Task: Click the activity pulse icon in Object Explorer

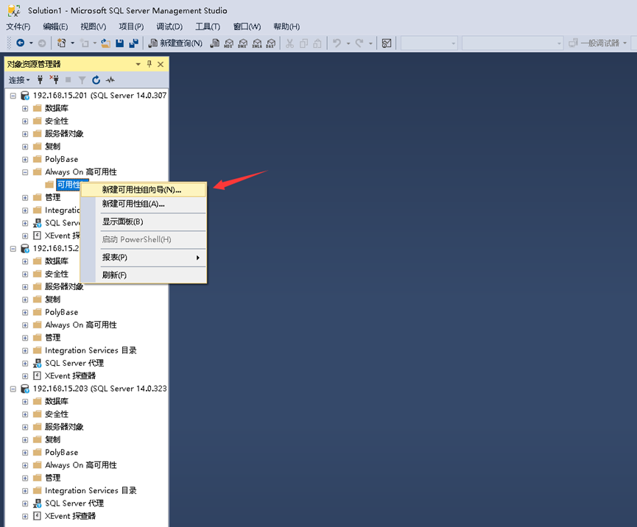Action: tap(110, 80)
